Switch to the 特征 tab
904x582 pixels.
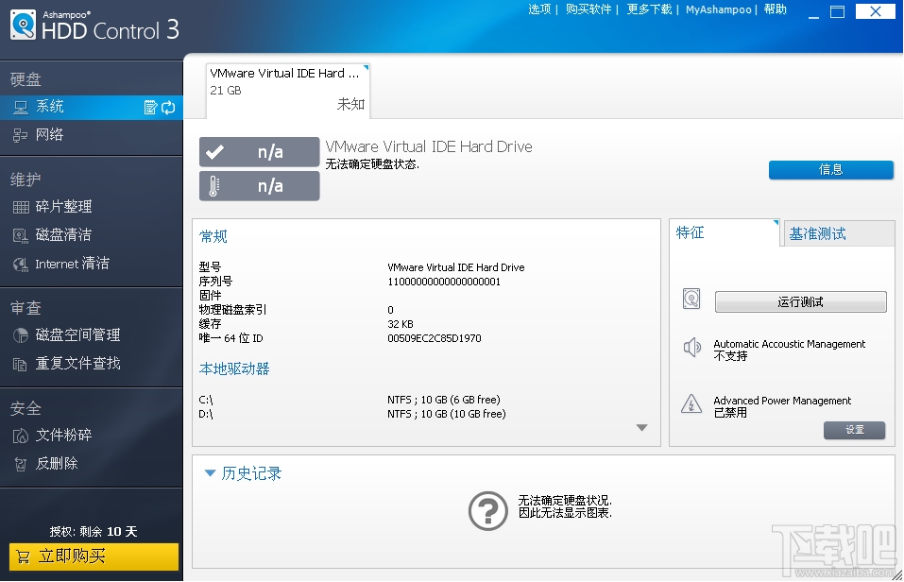pyautogui.click(x=725, y=233)
